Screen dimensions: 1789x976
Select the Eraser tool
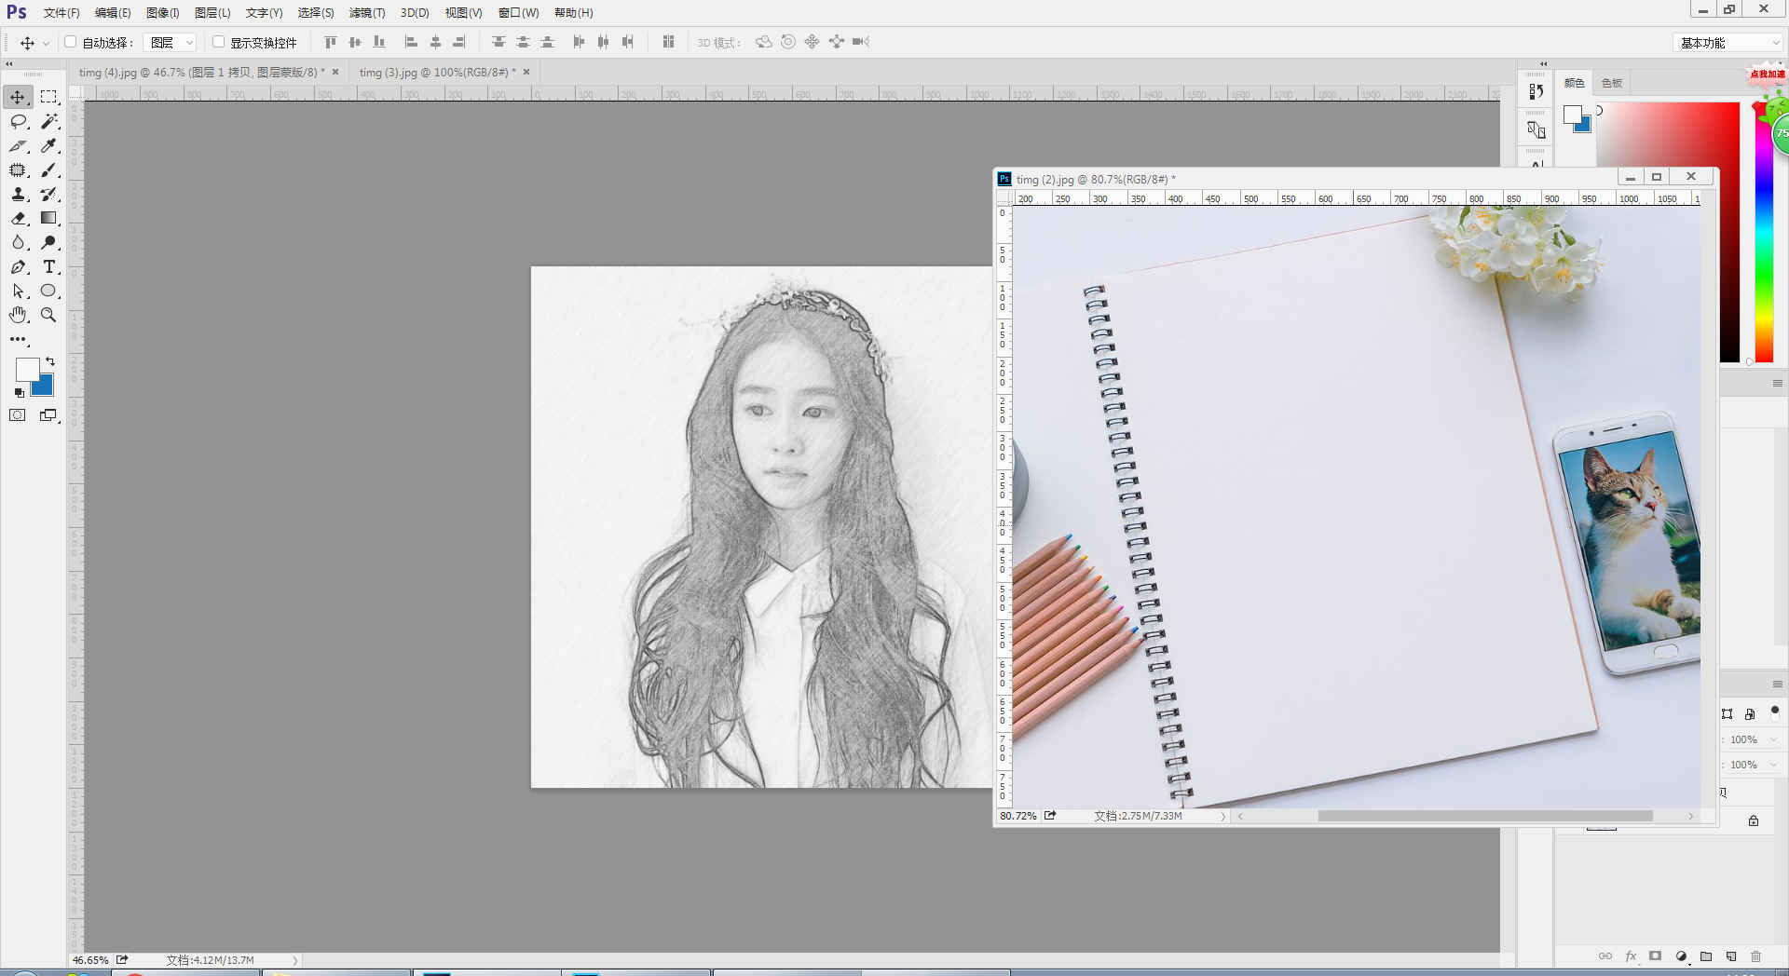click(18, 218)
